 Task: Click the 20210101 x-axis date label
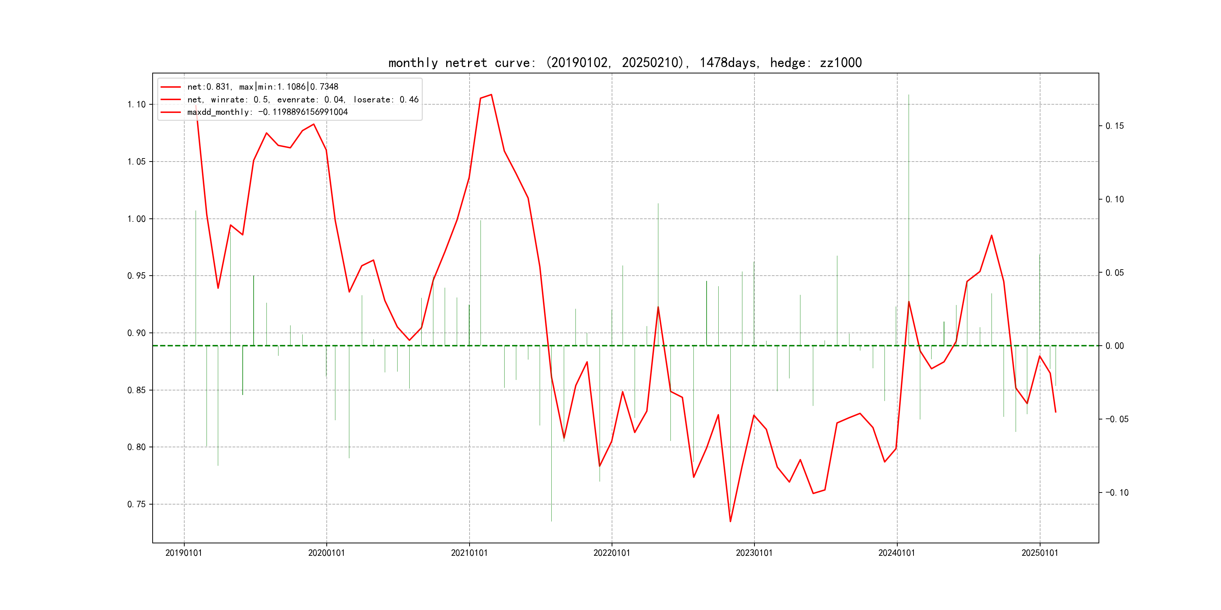click(x=469, y=553)
